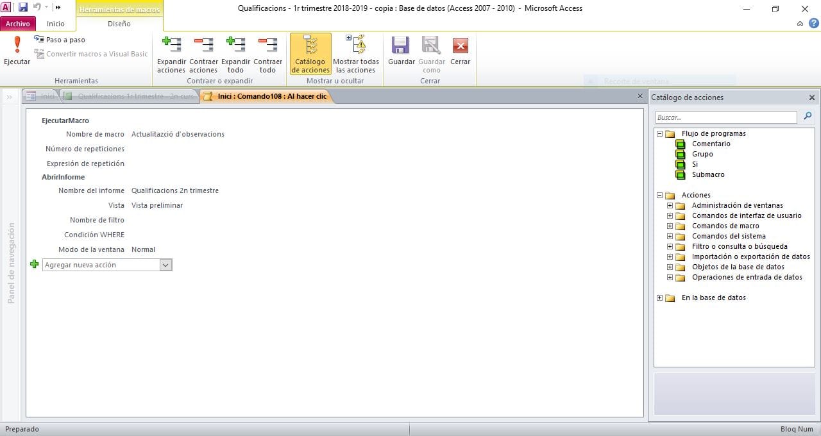The width and height of the screenshot is (821, 436).
Task: Toggle the Catálogo de acciones button
Action: point(310,54)
